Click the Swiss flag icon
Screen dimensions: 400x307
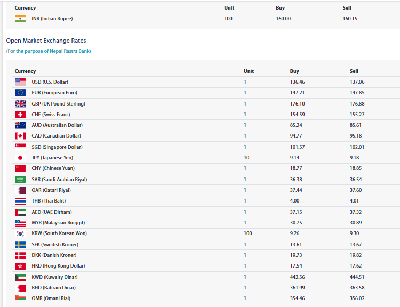(20, 115)
